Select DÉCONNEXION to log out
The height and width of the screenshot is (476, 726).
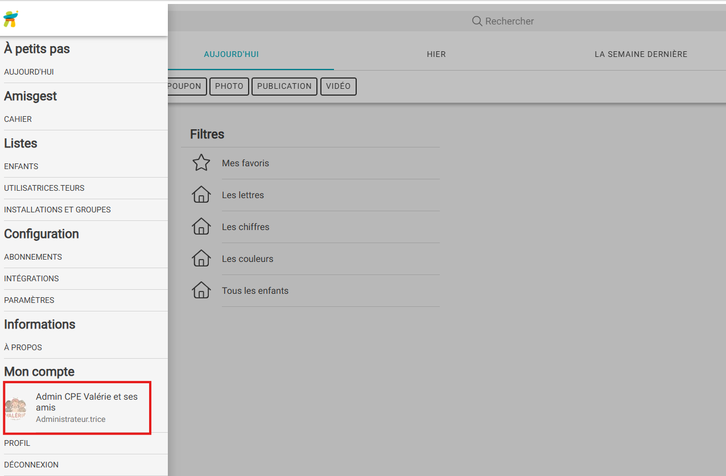[31, 465]
